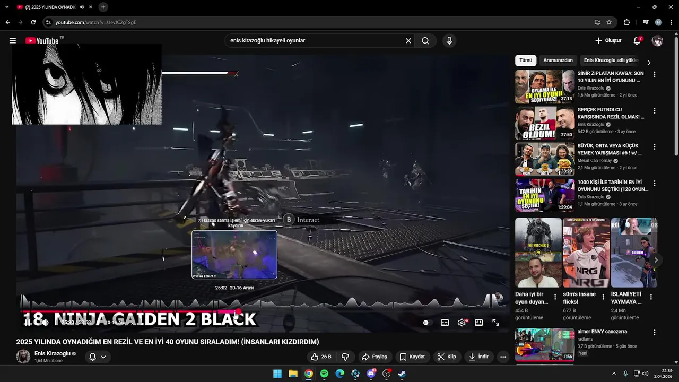The image size is (679, 382).
Task: Open options for SİNİR ZIPLATAN KAVGA video
Action: (x=655, y=75)
